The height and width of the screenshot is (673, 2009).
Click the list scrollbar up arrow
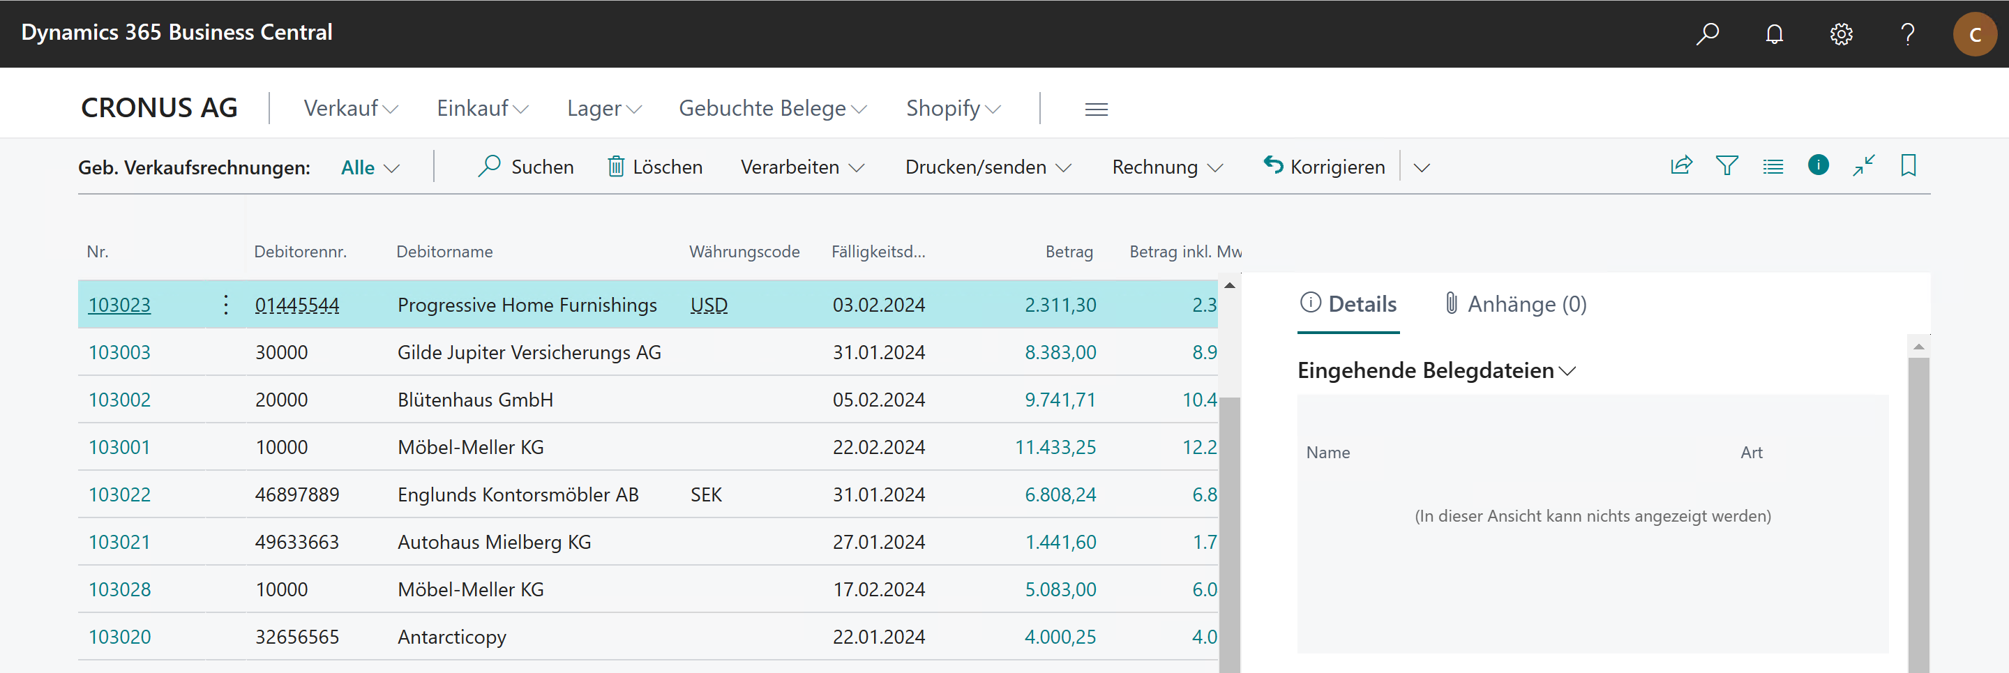1229,285
